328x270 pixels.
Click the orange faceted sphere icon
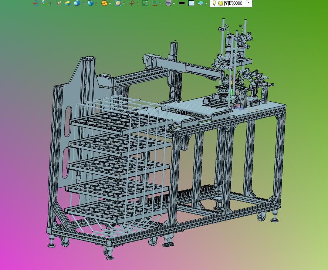pos(104,3)
